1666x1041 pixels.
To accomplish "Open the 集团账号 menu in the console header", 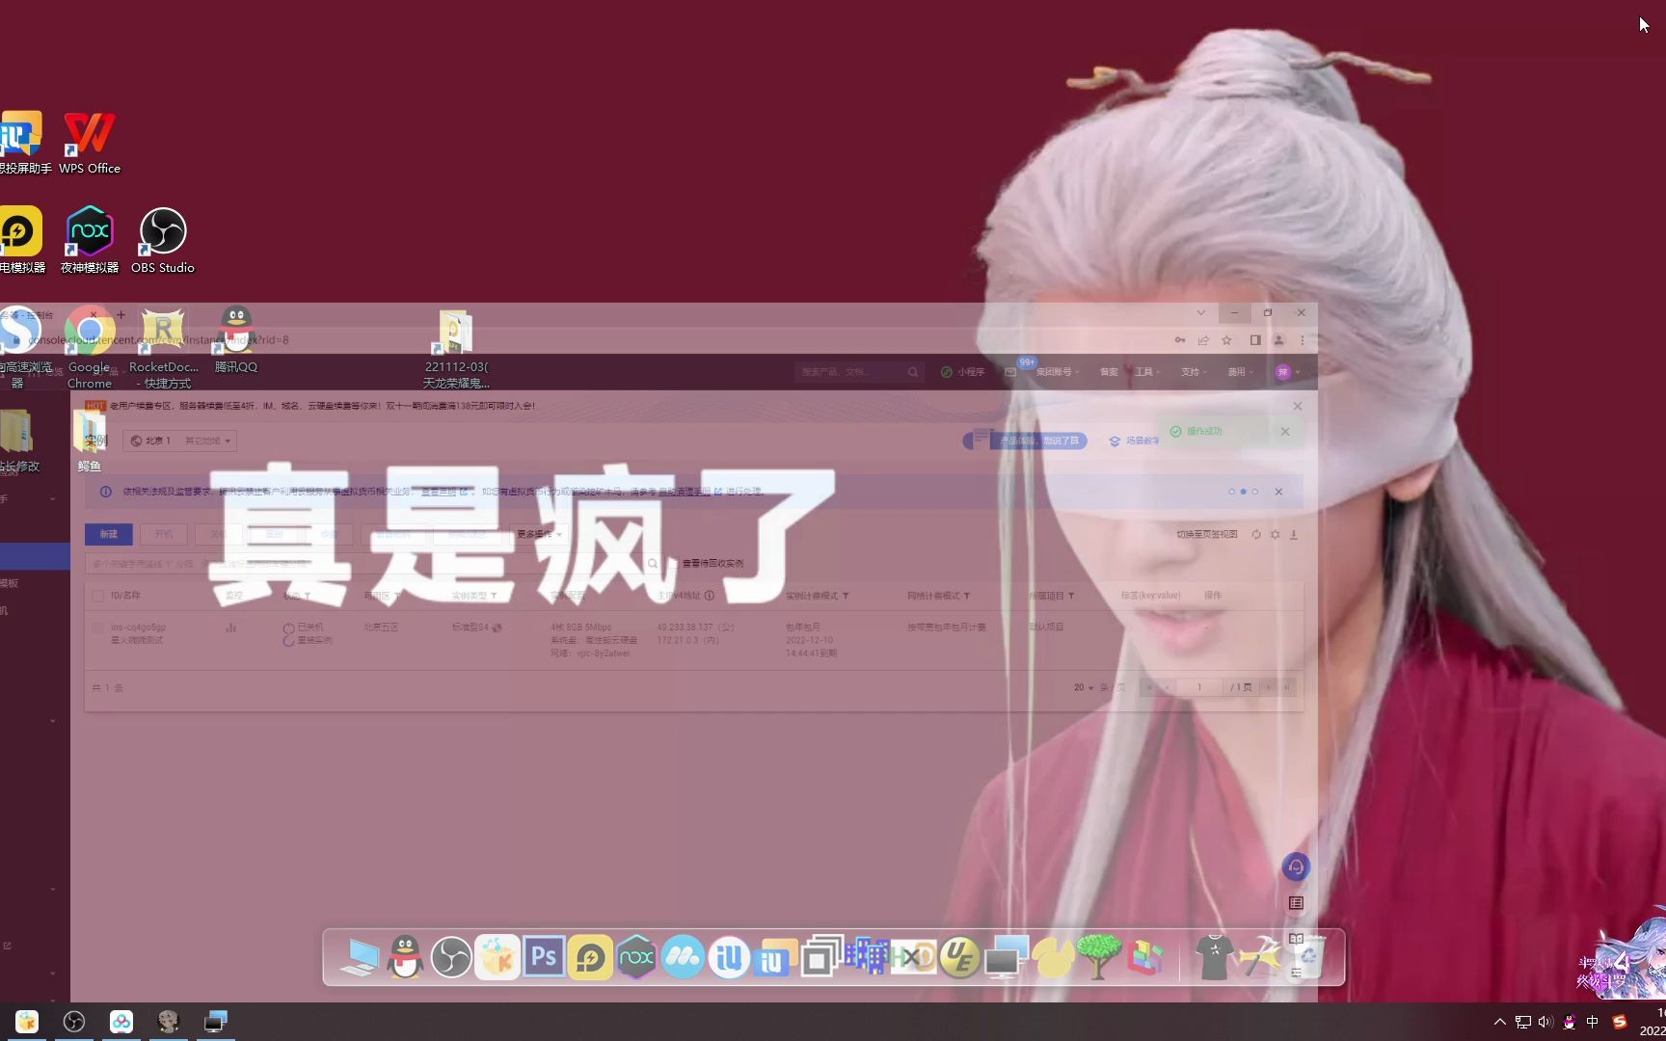I will click(x=1058, y=372).
